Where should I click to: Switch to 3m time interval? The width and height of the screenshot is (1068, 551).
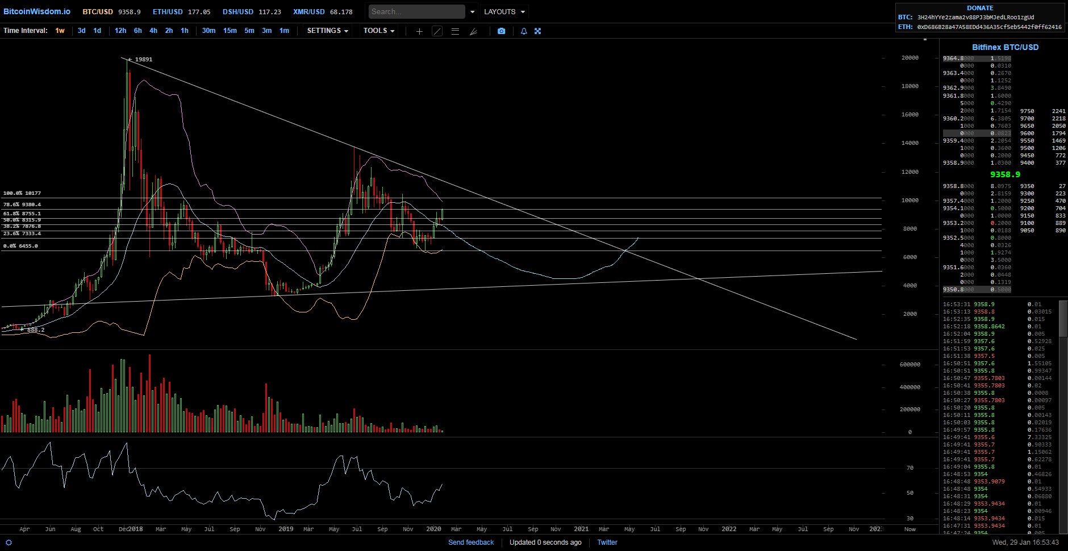coord(266,31)
